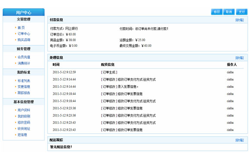Click the 暂无配送信息! message
Screen dimensions: 249x157
point(61,147)
